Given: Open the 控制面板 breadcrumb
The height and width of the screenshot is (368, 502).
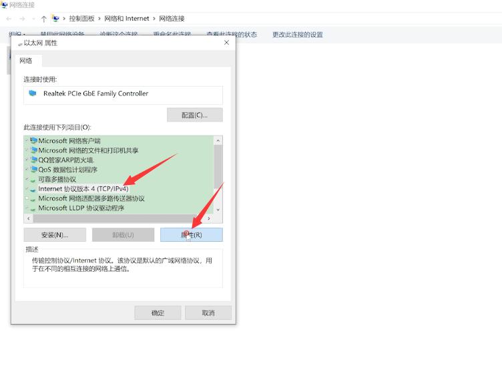Looking at the screenshot, I should [81, 19].
